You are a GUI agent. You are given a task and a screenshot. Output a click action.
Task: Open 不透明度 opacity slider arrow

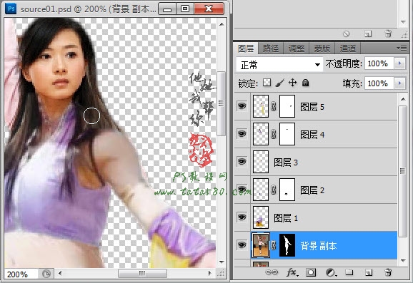[400, 63]
